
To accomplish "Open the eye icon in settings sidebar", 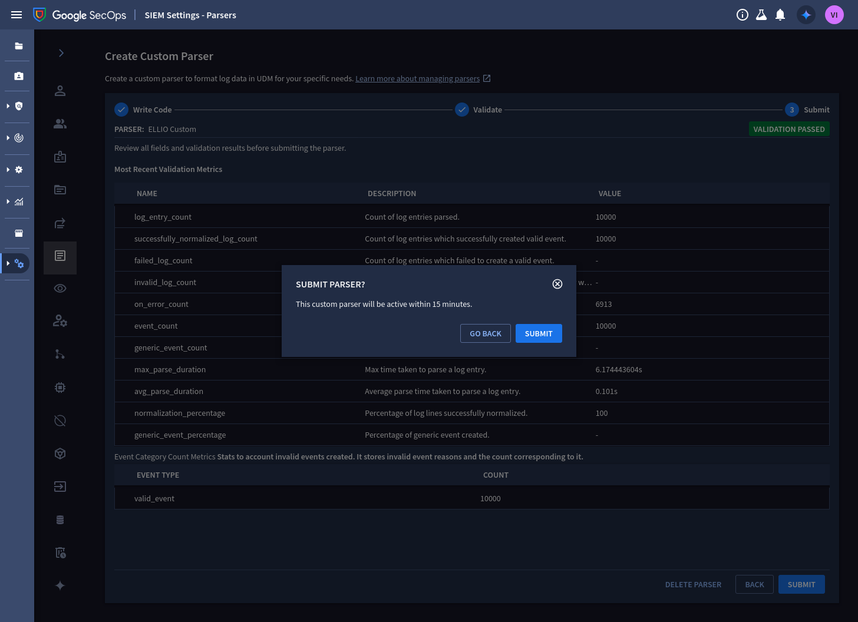I will pyautogui.click(x=60, y=289).
